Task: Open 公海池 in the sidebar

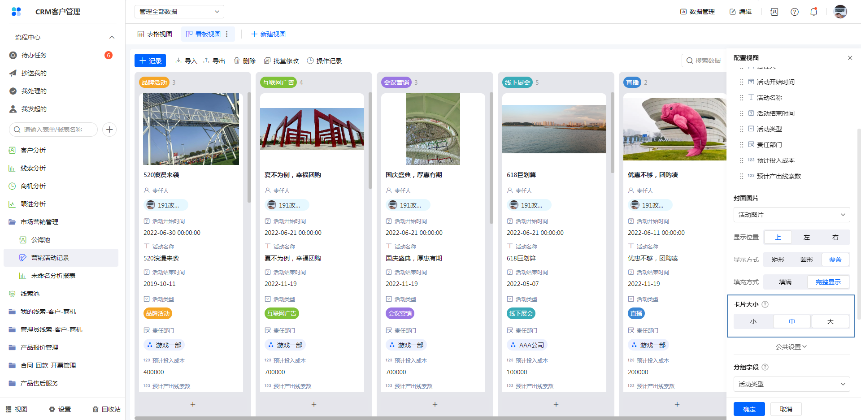Action: point(40,240)
